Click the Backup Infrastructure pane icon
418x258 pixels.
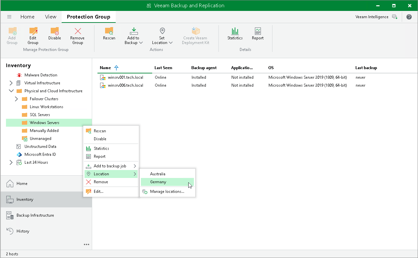coord(10,215)
